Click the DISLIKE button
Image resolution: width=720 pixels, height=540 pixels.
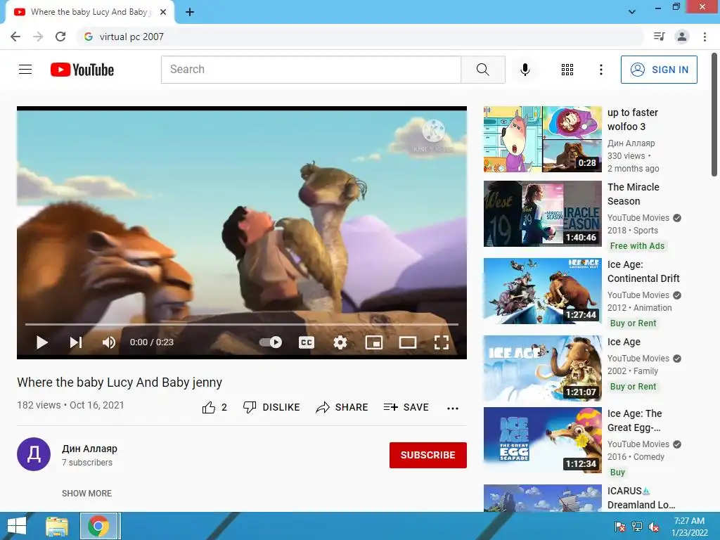click(x=271, y=407)
